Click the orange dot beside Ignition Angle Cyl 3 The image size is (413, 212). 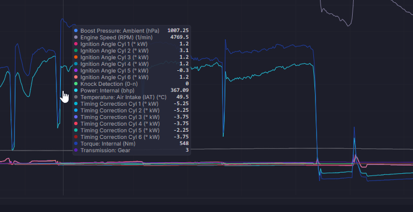point(76,57)
